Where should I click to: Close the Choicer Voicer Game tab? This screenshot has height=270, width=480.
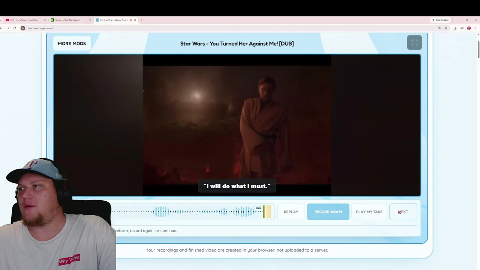[135, 20]
